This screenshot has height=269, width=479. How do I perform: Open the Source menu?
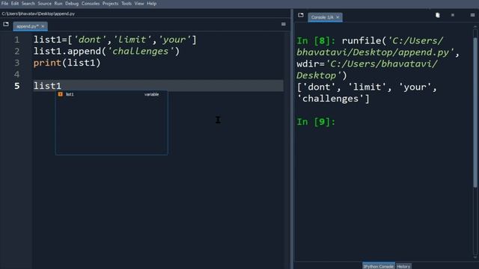coord(45,4)
